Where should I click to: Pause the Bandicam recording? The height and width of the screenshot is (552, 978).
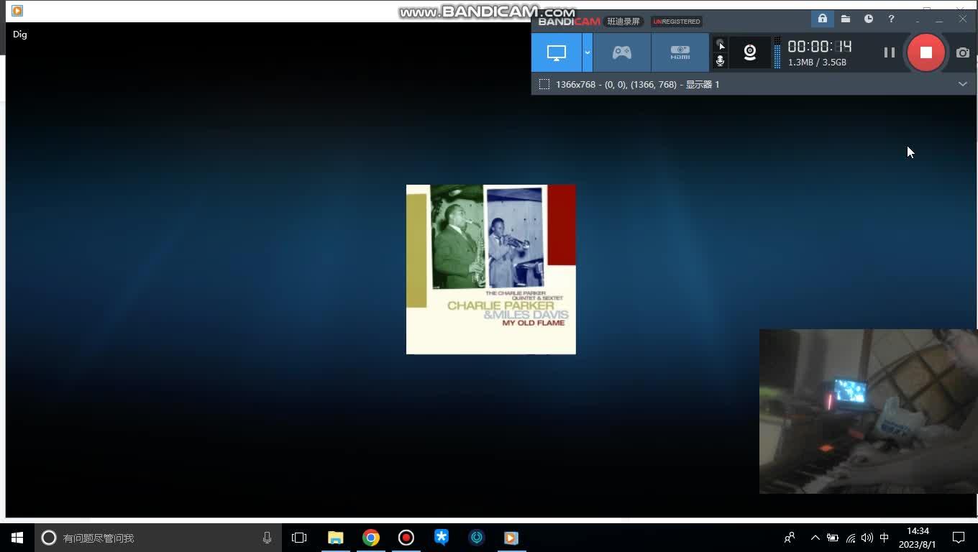pos(890,52)
